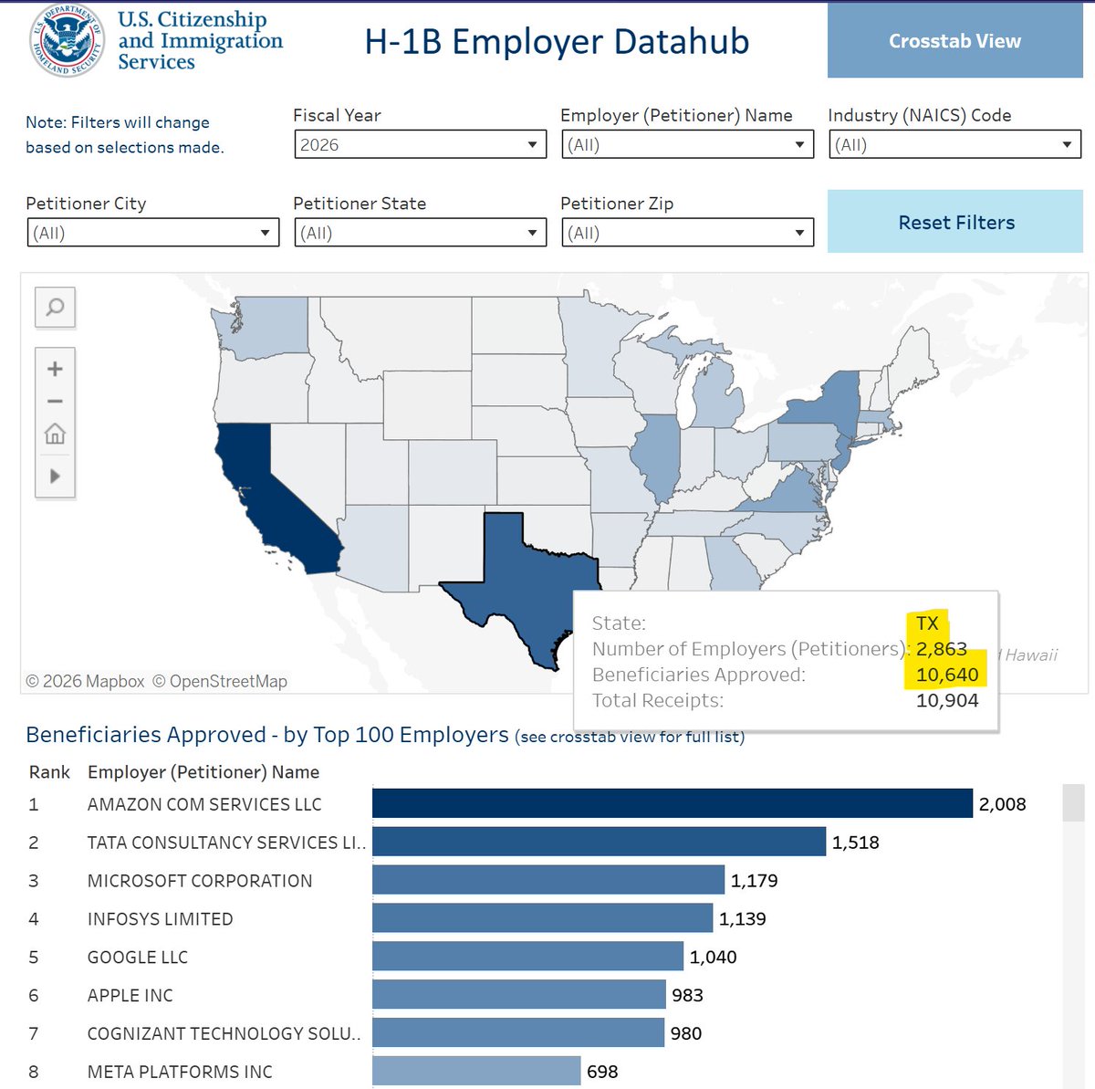This screenshot has height=1089, width=1095.
Task: Click the Infosys Limited bar
Action: pos(542,918)
